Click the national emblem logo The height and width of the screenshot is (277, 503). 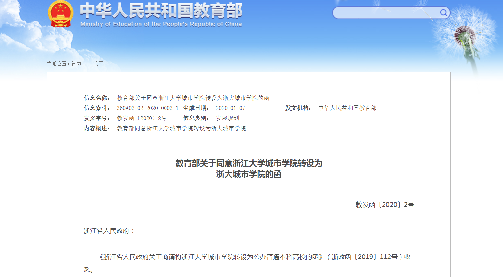click(x=61, y=15)
